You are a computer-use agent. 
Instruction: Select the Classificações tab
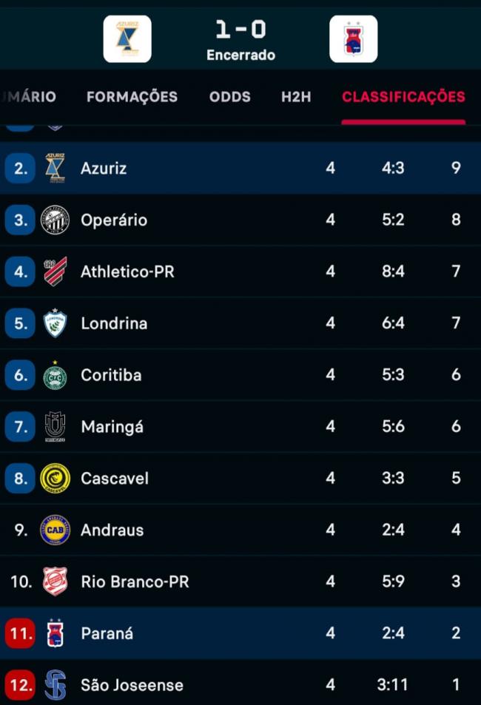click(403, 97)
